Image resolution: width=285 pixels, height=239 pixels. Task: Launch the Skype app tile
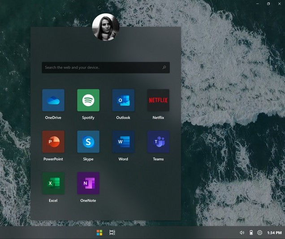(88, 142)
